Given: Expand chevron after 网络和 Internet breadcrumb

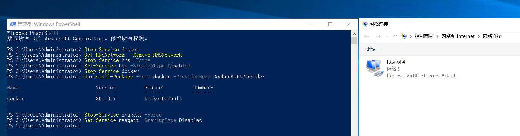Looking at the screenshot, I should click(479, 36).
